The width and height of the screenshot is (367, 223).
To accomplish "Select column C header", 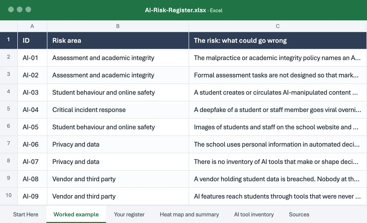I will coord(278,26).
